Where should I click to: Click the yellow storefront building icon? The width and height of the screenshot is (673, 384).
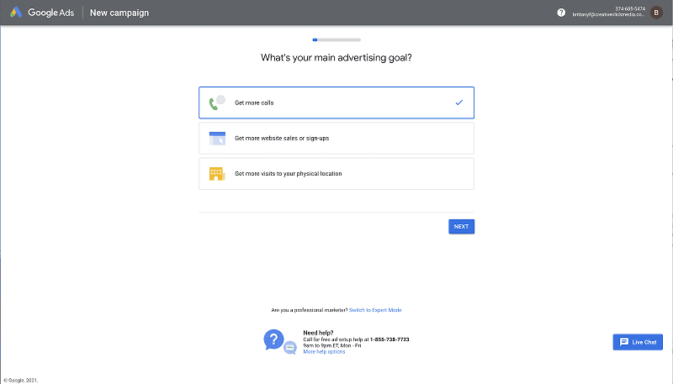[217, 174]
